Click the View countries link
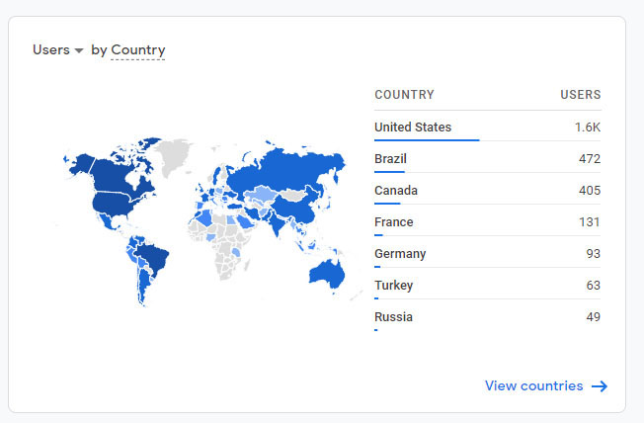Viewport: 644px width, 423px height. click(x=533, y=385)
